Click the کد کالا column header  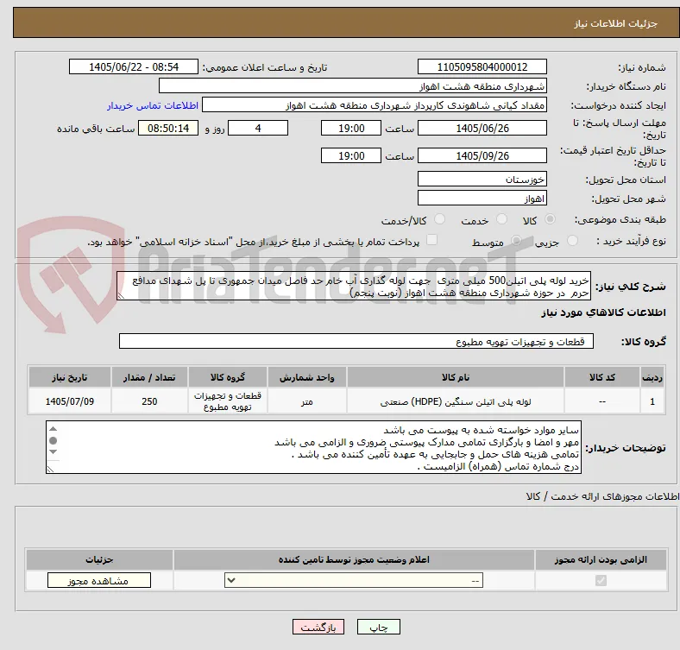602,377
